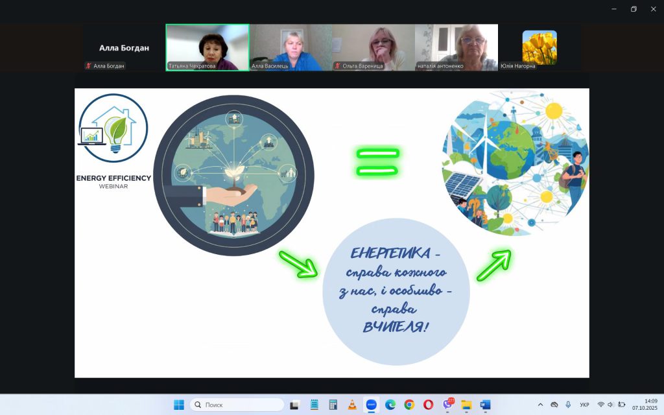This screenshot has height=415, width=664.
Task: Click the hand-holding-plant globe image
Action: (x=233, y=175)
